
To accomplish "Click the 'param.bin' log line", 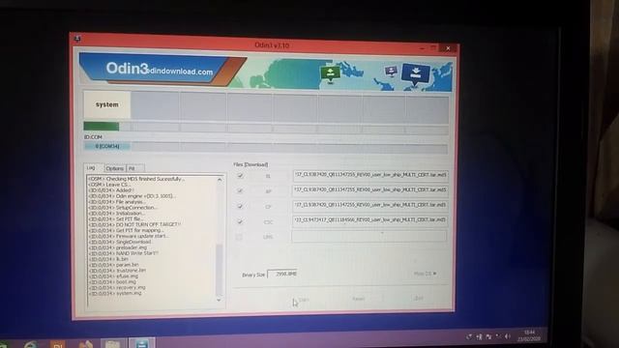I will click(114, 265).
